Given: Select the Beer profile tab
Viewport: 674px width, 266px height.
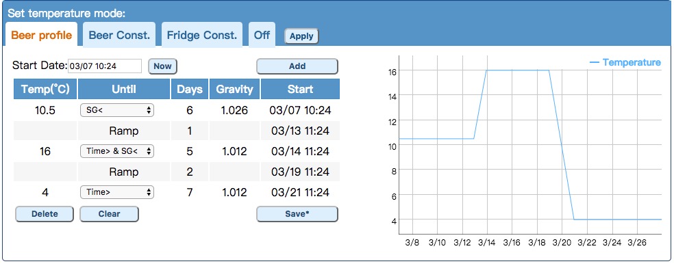Looking at the screenshot, I should pos(41,35).
